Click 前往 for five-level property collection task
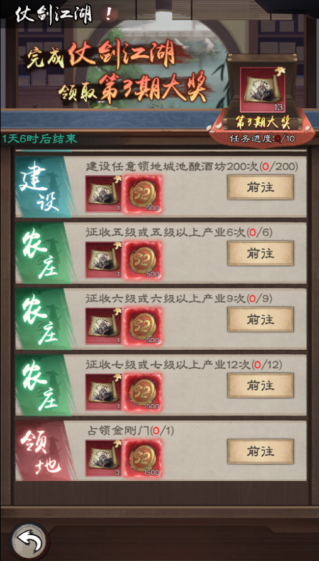The image size is (319, 561). (x=260, y=253)
